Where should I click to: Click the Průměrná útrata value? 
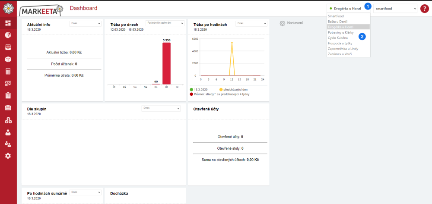[77, 75]
